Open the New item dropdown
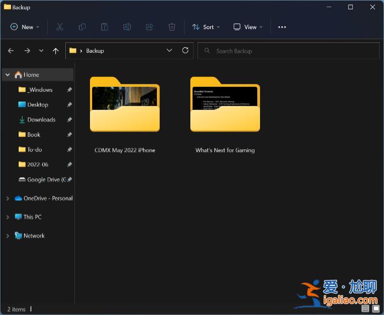 coord(25,27)
